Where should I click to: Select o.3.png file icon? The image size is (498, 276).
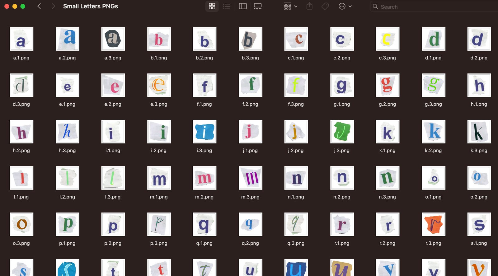[21, 224]
